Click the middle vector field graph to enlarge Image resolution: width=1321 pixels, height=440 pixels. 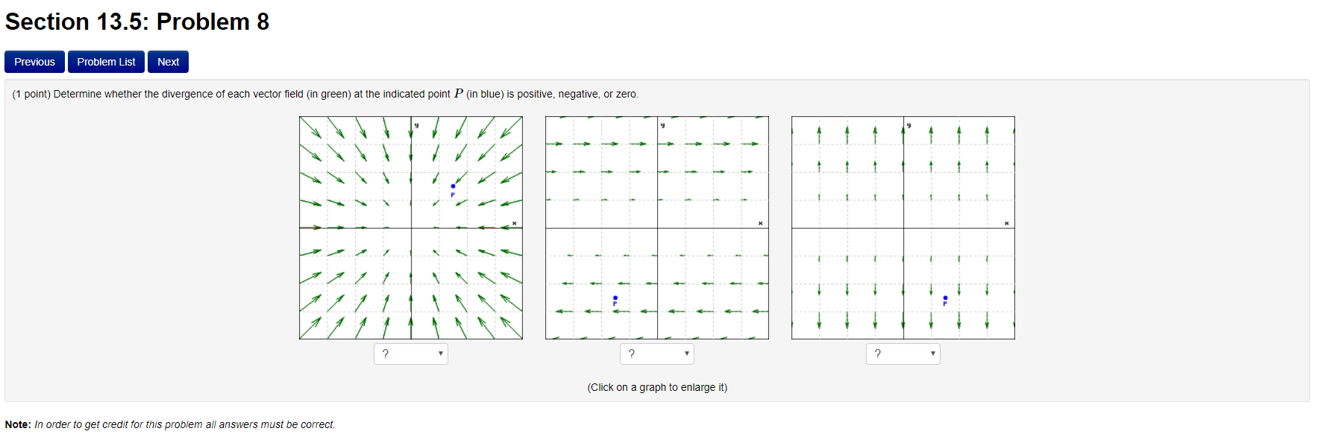(656, 227)
